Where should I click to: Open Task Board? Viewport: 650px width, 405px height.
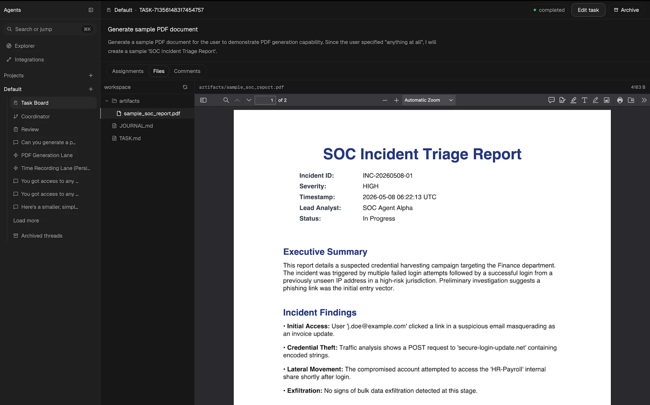pyautogui.click(x=53, y=103)
